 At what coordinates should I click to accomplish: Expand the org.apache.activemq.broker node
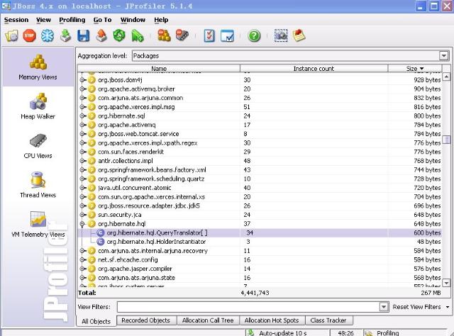[x=82, y=89]
